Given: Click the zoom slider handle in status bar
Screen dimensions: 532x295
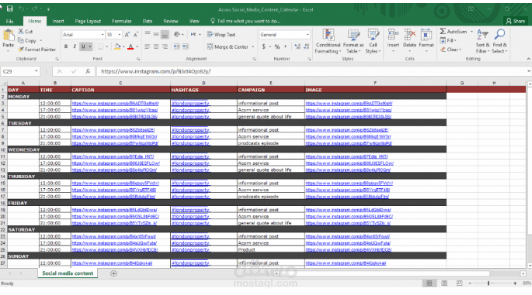Looking at the screenshot, I should coord(489,283).
